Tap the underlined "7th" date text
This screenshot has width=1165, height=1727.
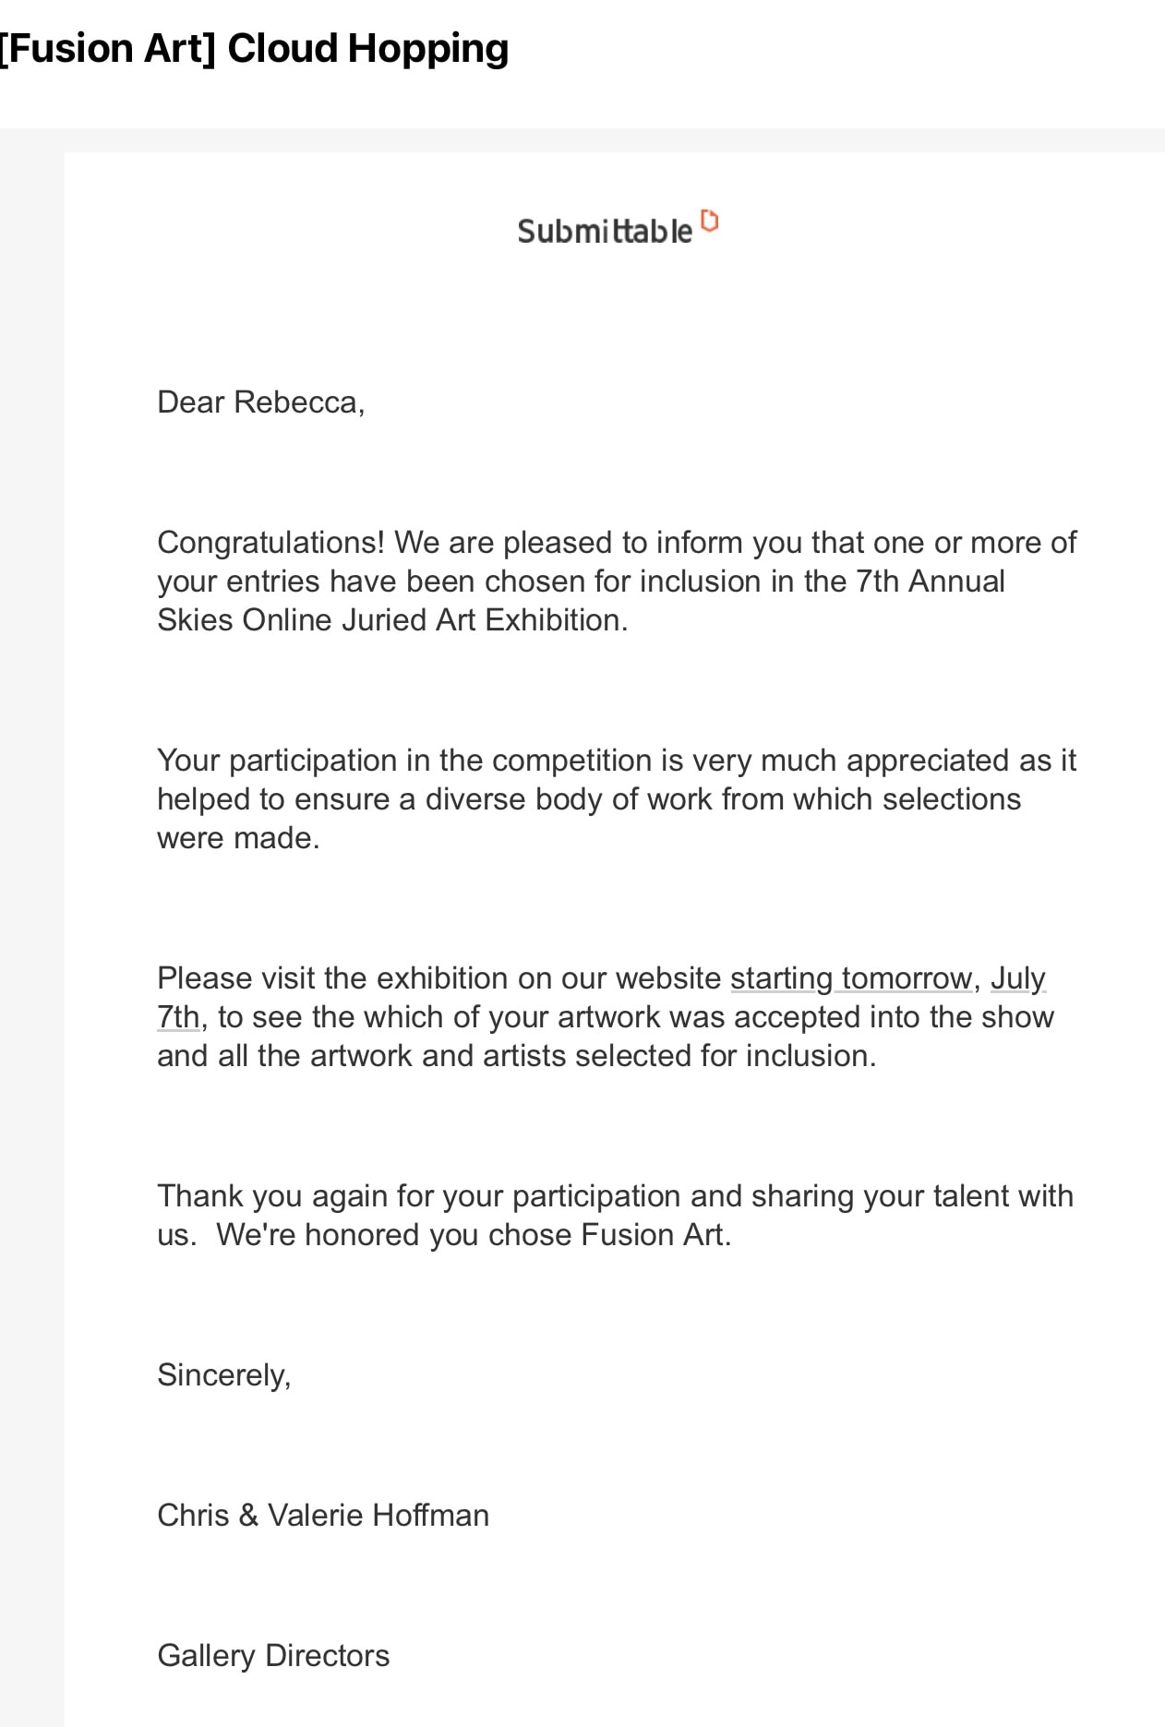pyautogui.click(x=177, y=1016)
